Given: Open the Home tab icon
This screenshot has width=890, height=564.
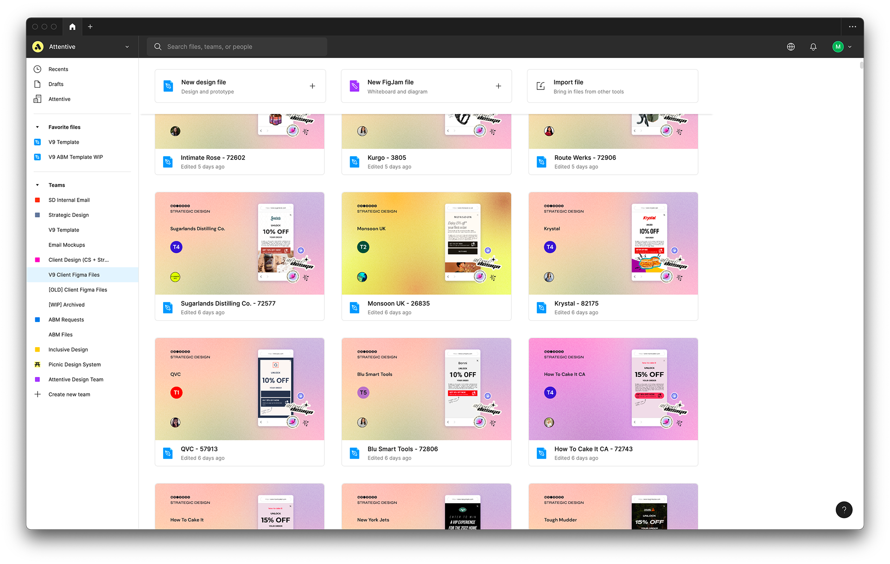Looking at the screenshot, I should pos(72,27).
